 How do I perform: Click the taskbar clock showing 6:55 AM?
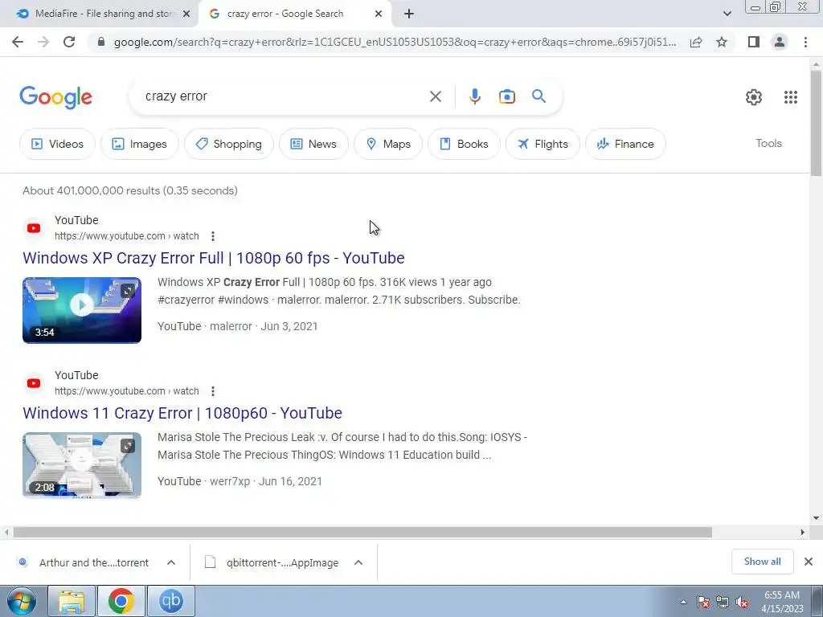point(782,602)
